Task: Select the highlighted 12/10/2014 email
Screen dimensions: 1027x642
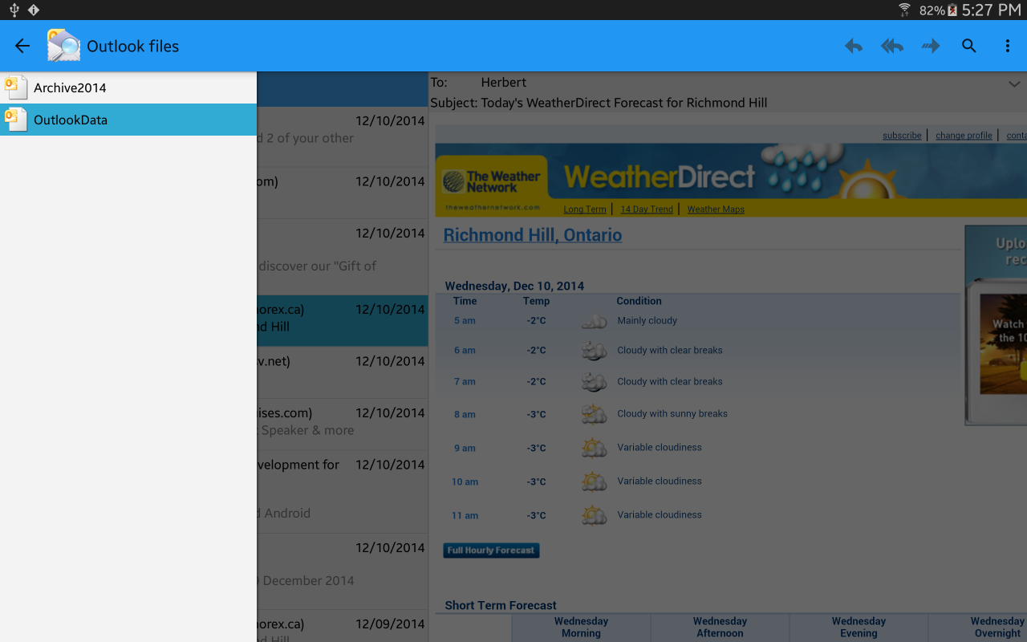Action: [343, 321]
